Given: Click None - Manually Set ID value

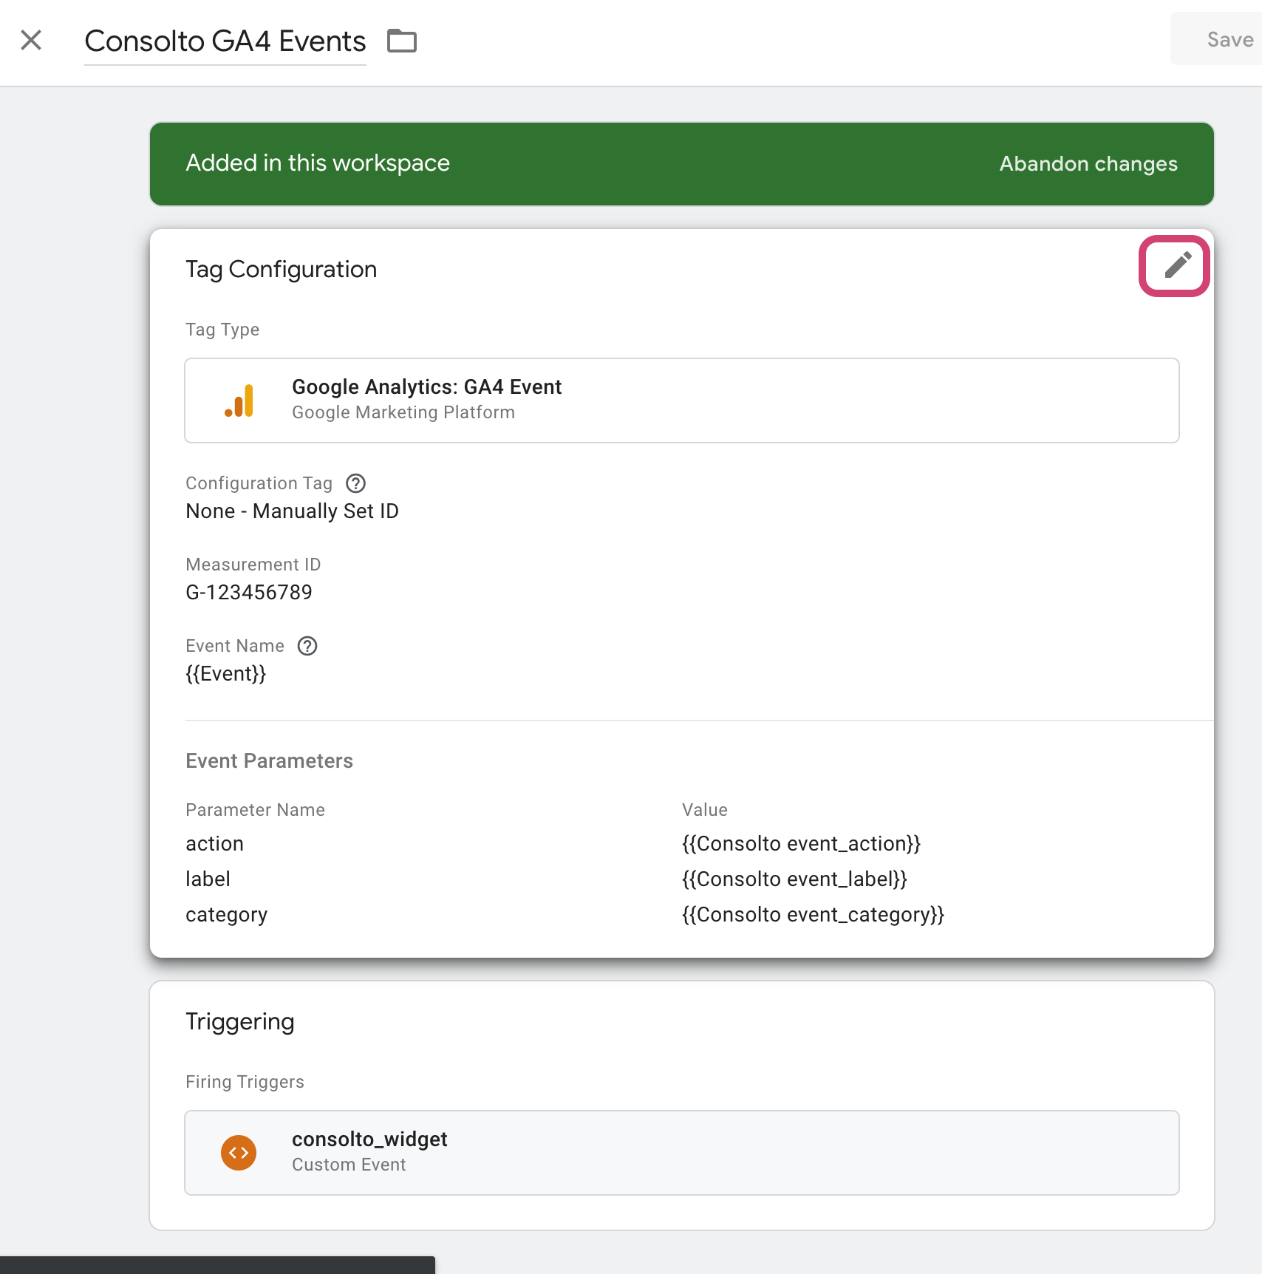Looking at the screenshot, I should [x=293, y=511].
